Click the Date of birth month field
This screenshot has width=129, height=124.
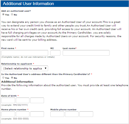(x=8, y=100)
